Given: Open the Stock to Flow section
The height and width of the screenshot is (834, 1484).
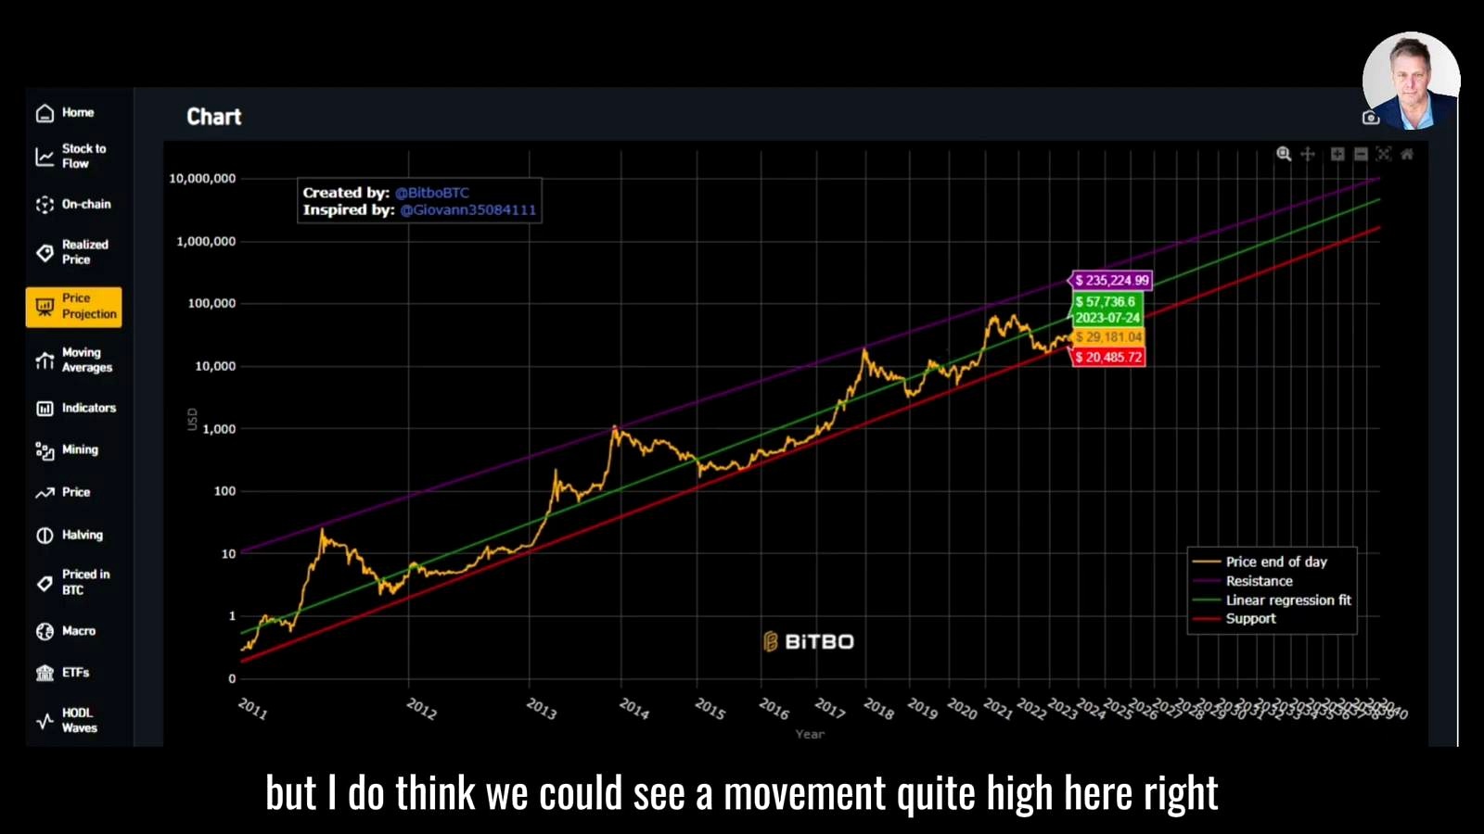Looking at the screenshot, I should tap(71, 156).
